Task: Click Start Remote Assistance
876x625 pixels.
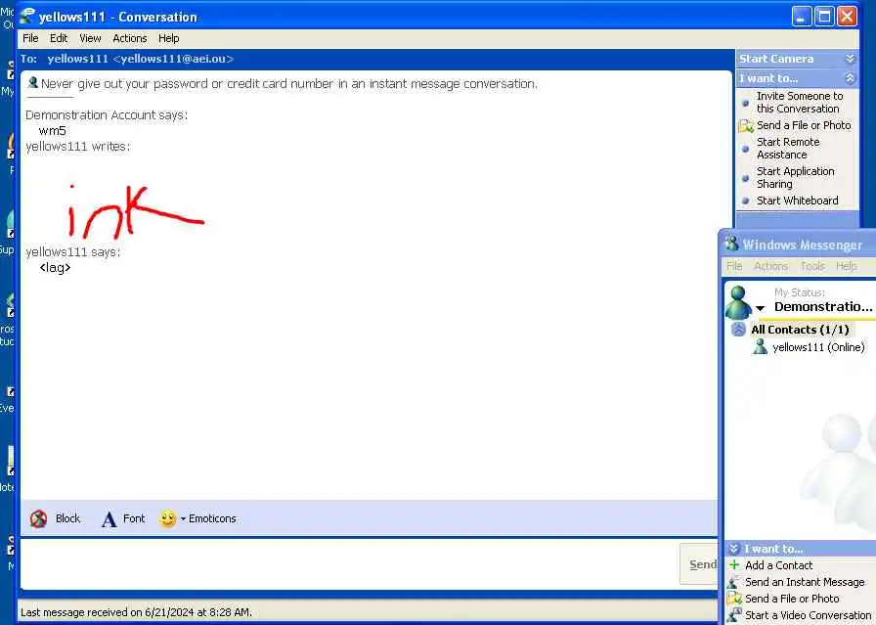Action: (x=788, y=148)
